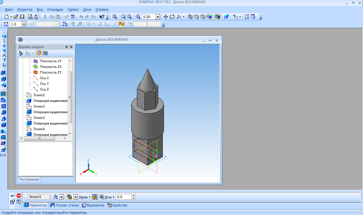The image size is (363, 215).
Task: Click the model tree vertical scrollbar
Action: pyautogui.click(x=70, y=97)
